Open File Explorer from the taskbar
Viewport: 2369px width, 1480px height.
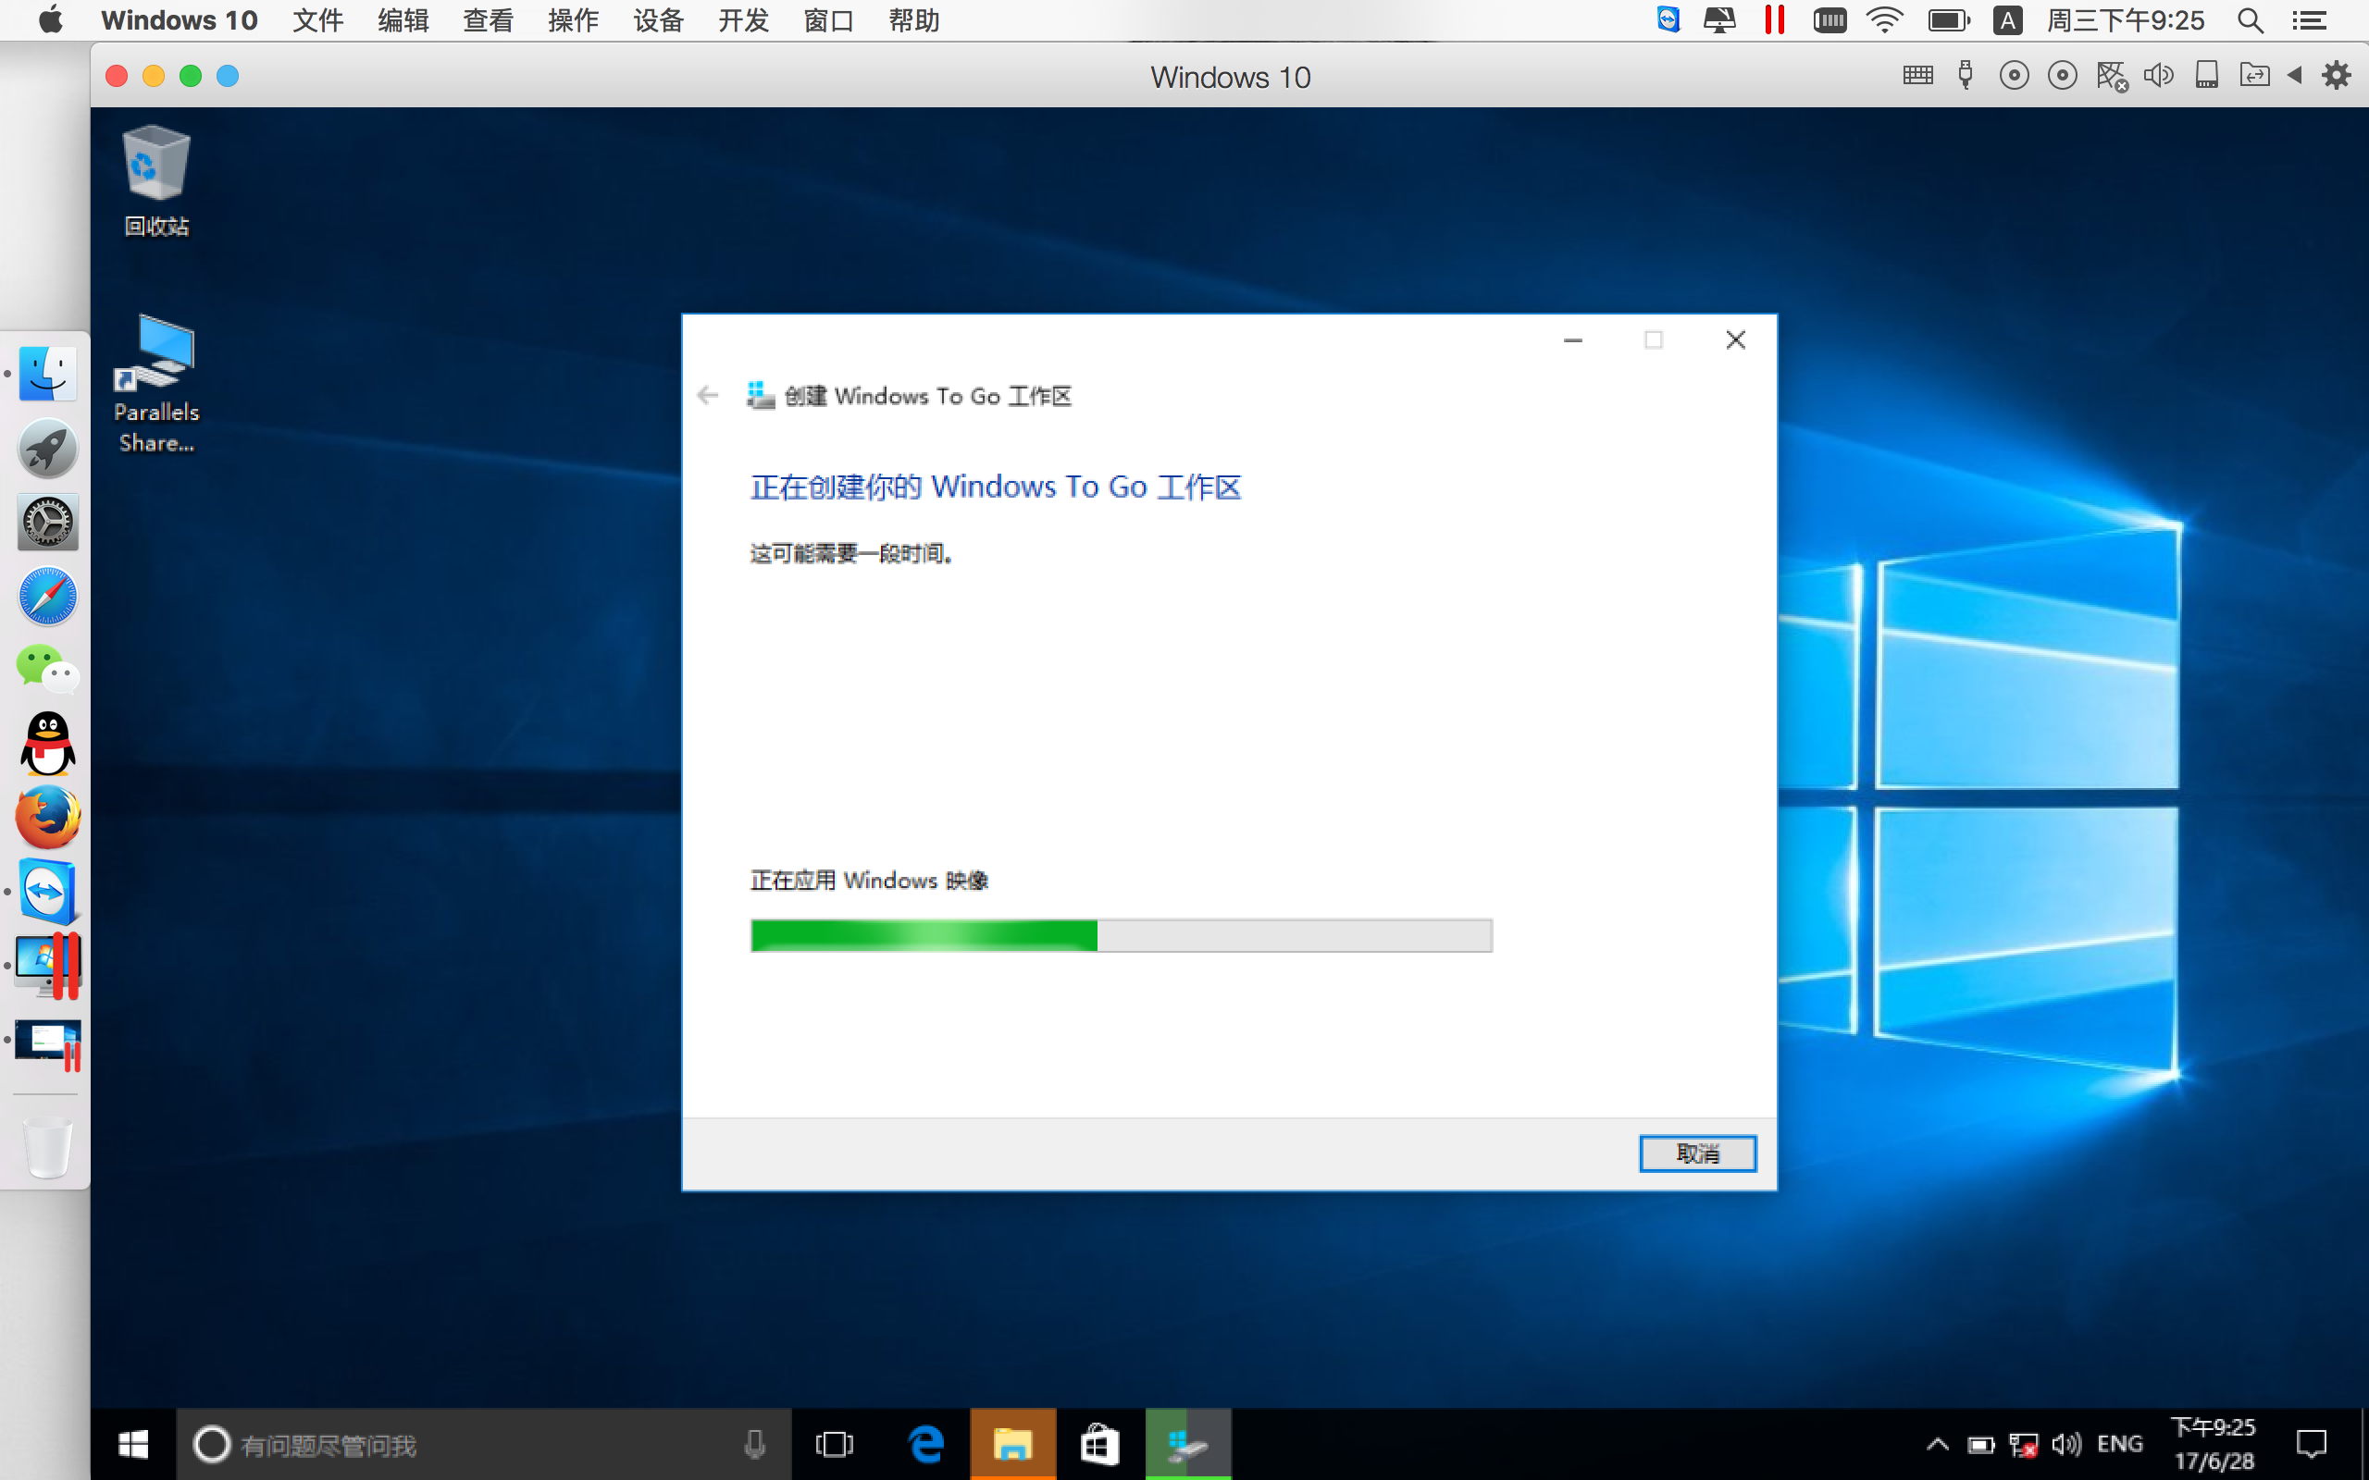click(x=1013, y=1444)
